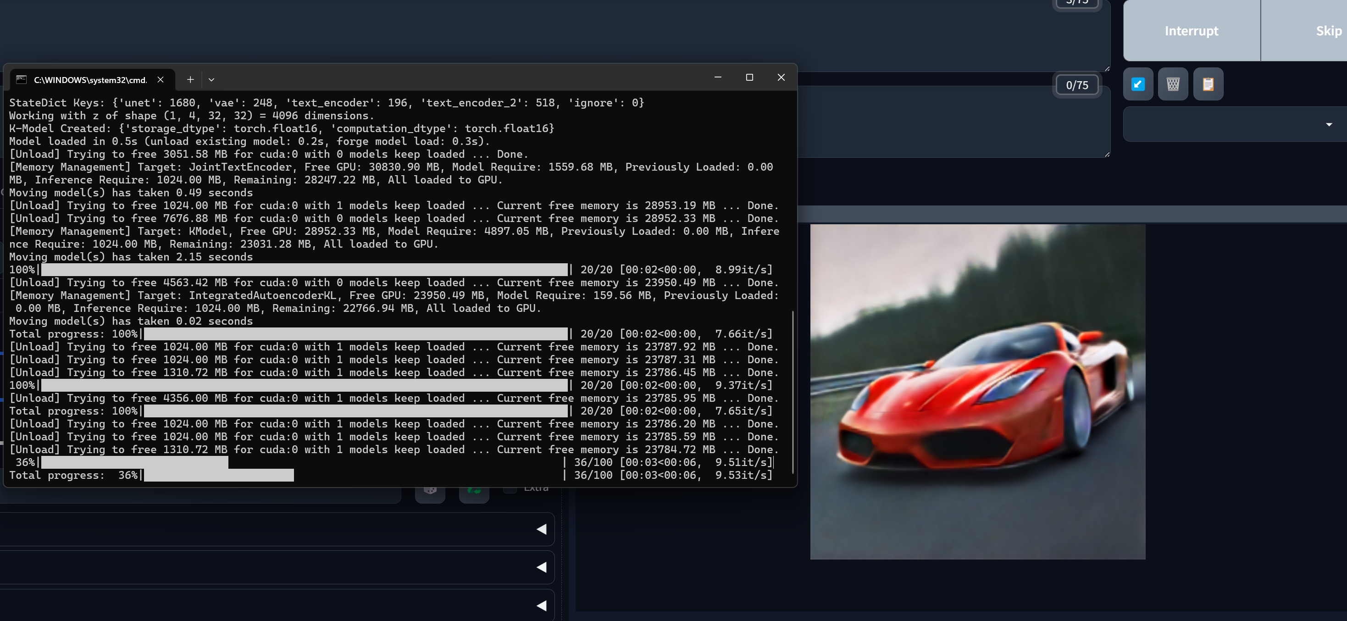Close the cmd.exe terminal tab

pos(161,79)
